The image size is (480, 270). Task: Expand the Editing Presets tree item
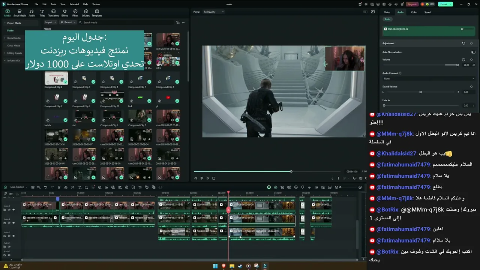coord(4,53)
